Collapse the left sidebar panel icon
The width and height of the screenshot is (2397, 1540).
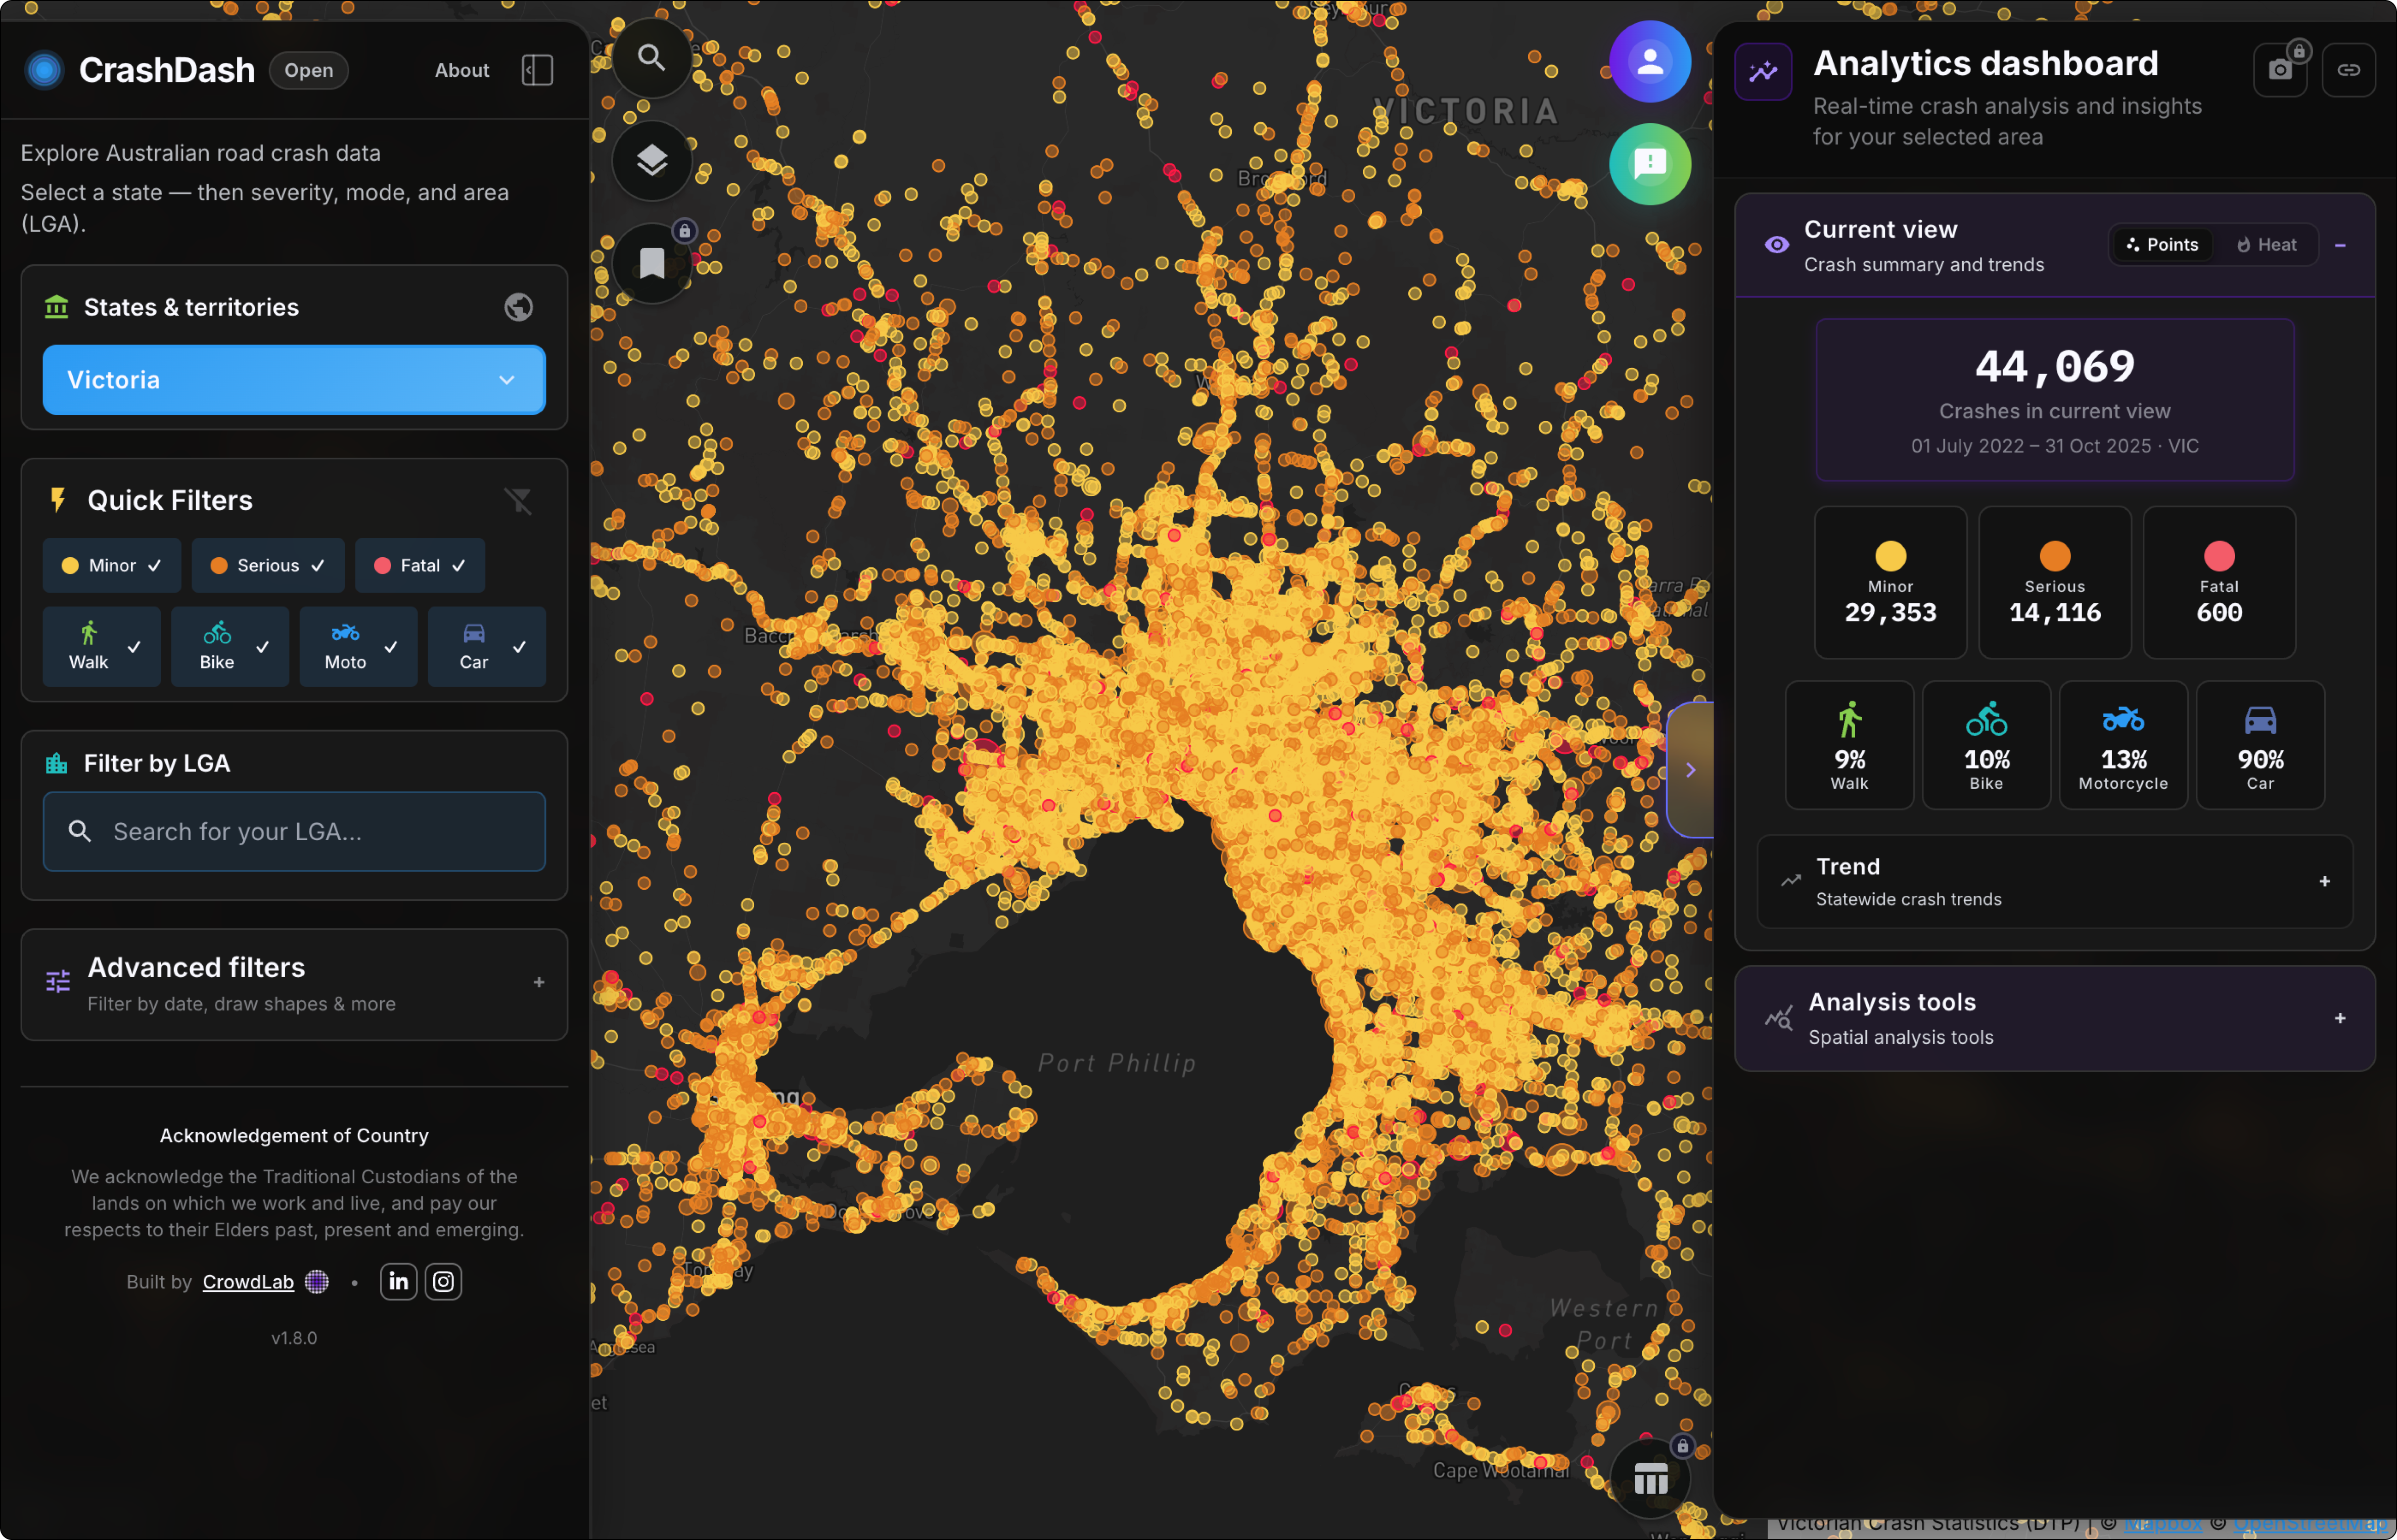(x=537, y=70)
